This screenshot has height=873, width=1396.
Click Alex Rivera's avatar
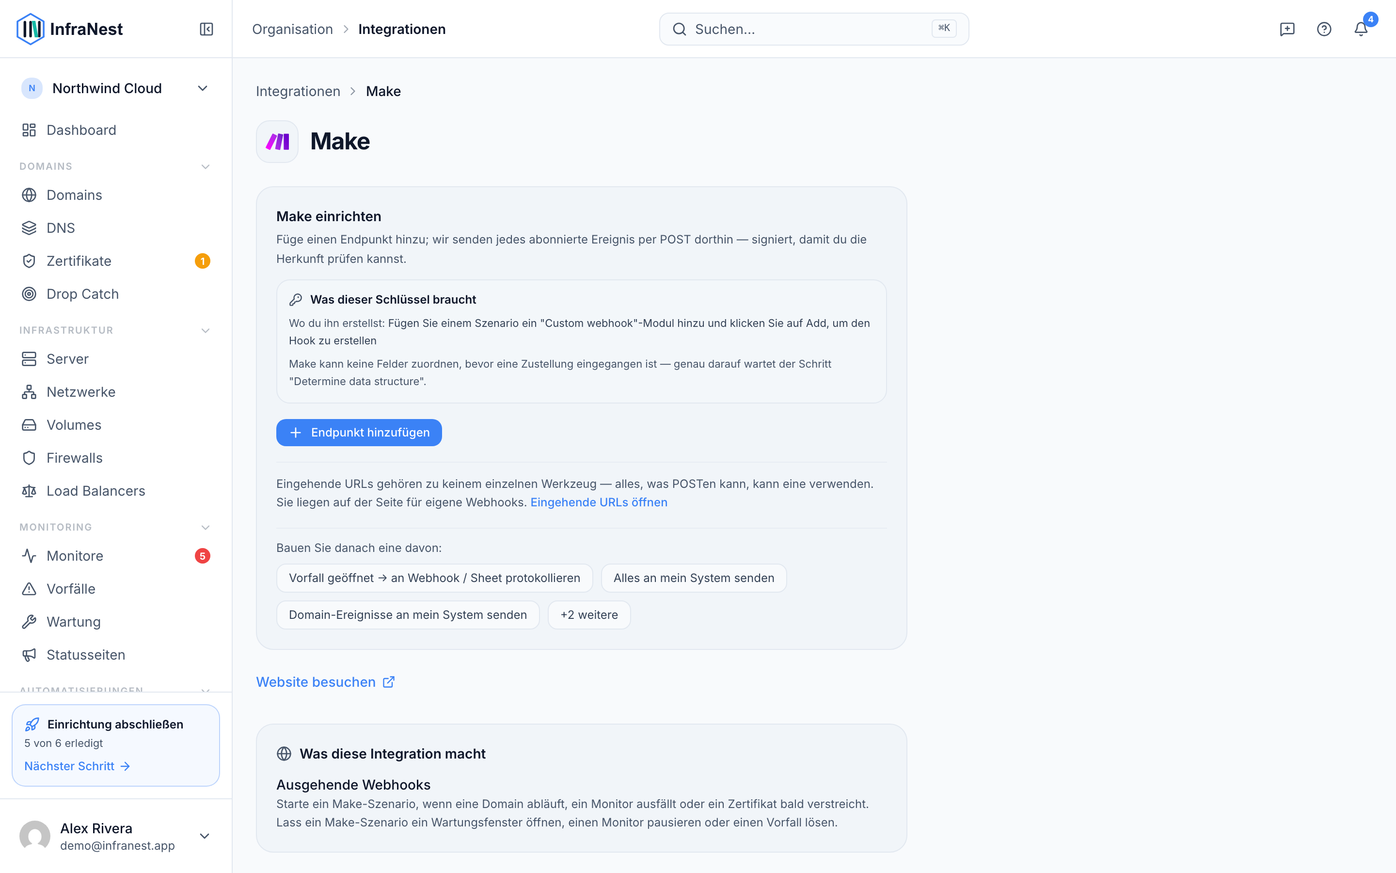click(x=35, y=836)
